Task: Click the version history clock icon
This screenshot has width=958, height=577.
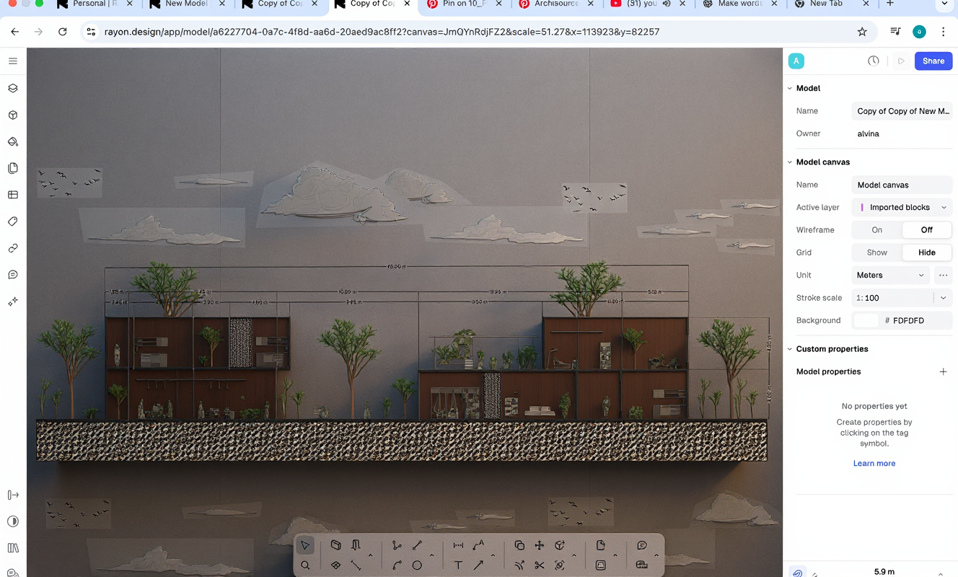Action: tap(873, 61)
